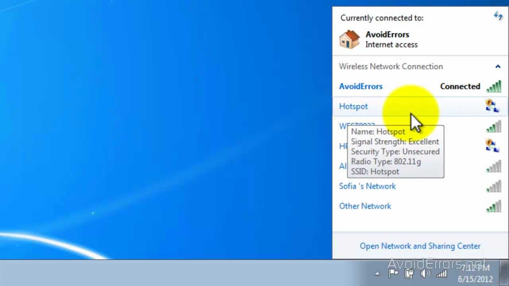The height and width of the screenshot is (286, 509).
Task: Click the house icon for AvoidErrors network
Action: (x=349, y=39)
